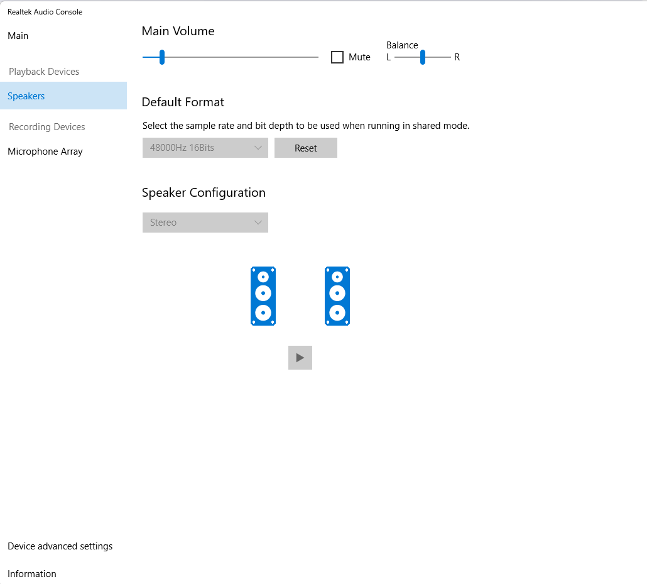Click the R end of the Balance slider
This screenshot has height=584, width=647.
coord(449,57)
